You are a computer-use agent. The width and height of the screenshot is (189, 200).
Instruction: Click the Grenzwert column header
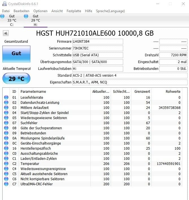click(142, 92)
